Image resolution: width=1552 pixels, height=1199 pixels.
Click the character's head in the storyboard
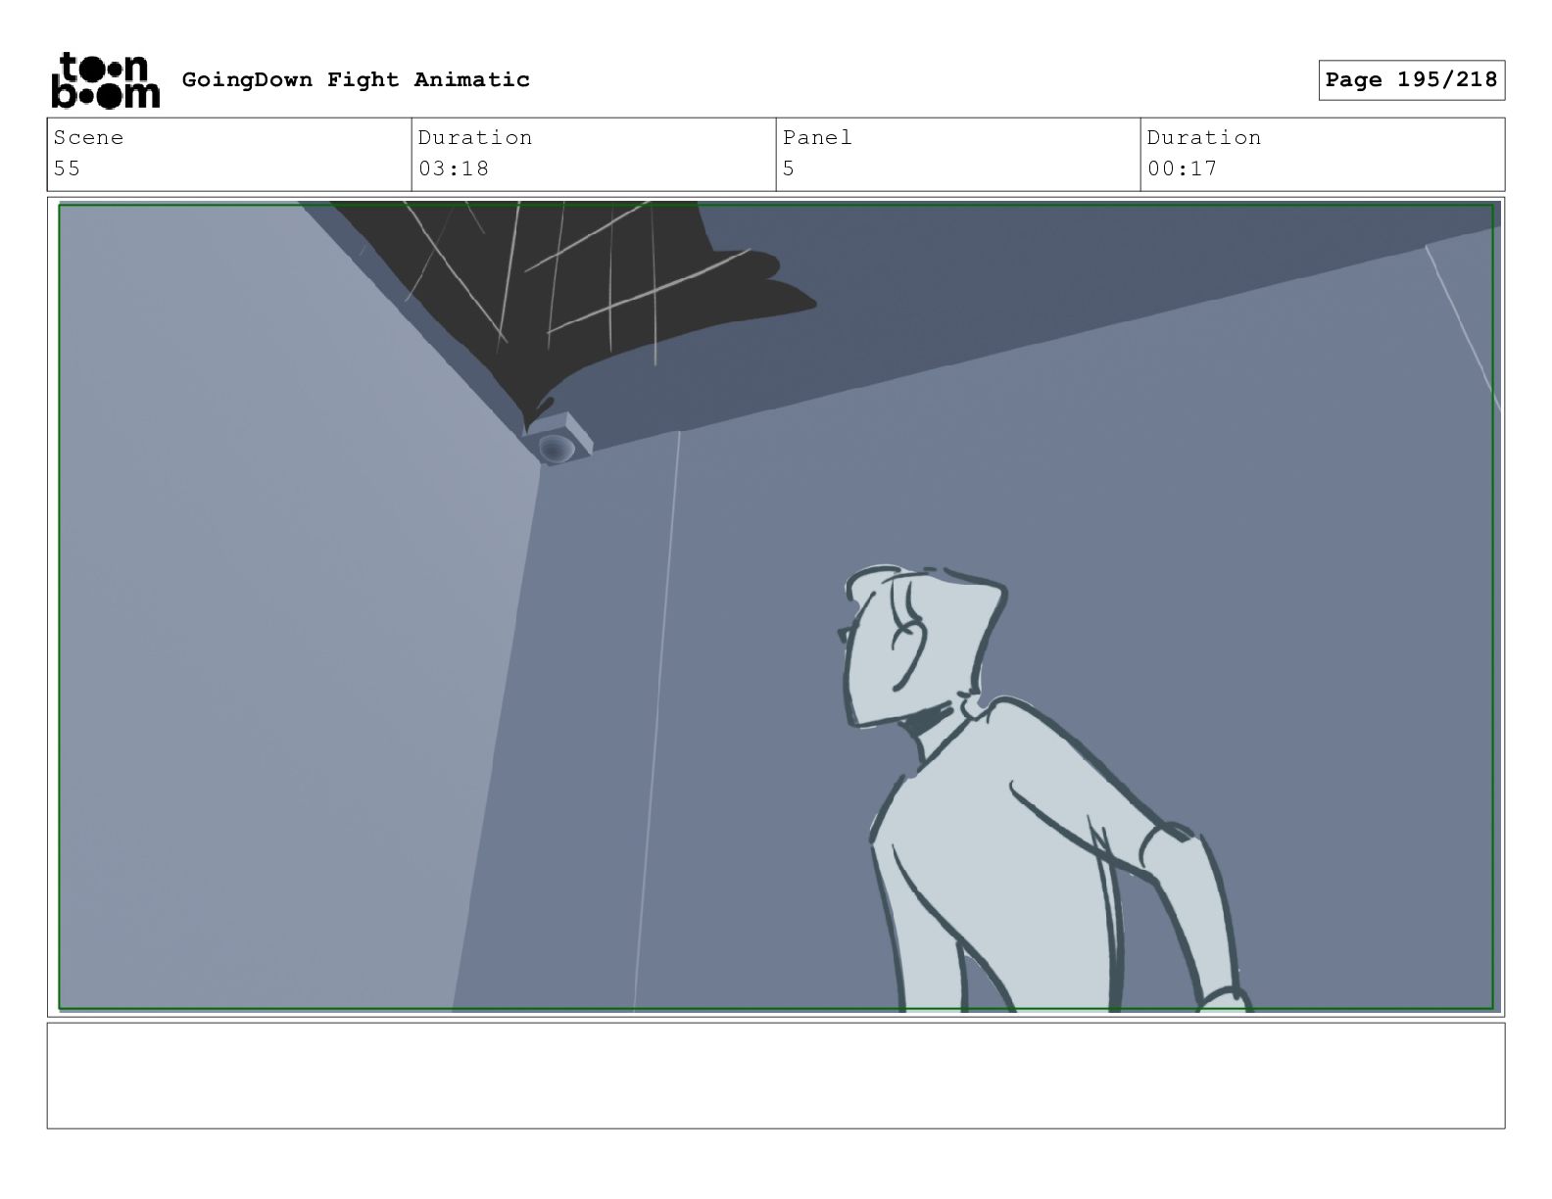tap(921, 647)
